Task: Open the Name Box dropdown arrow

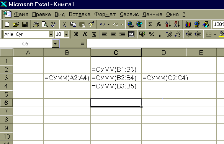Action: (x=56, y=43)
